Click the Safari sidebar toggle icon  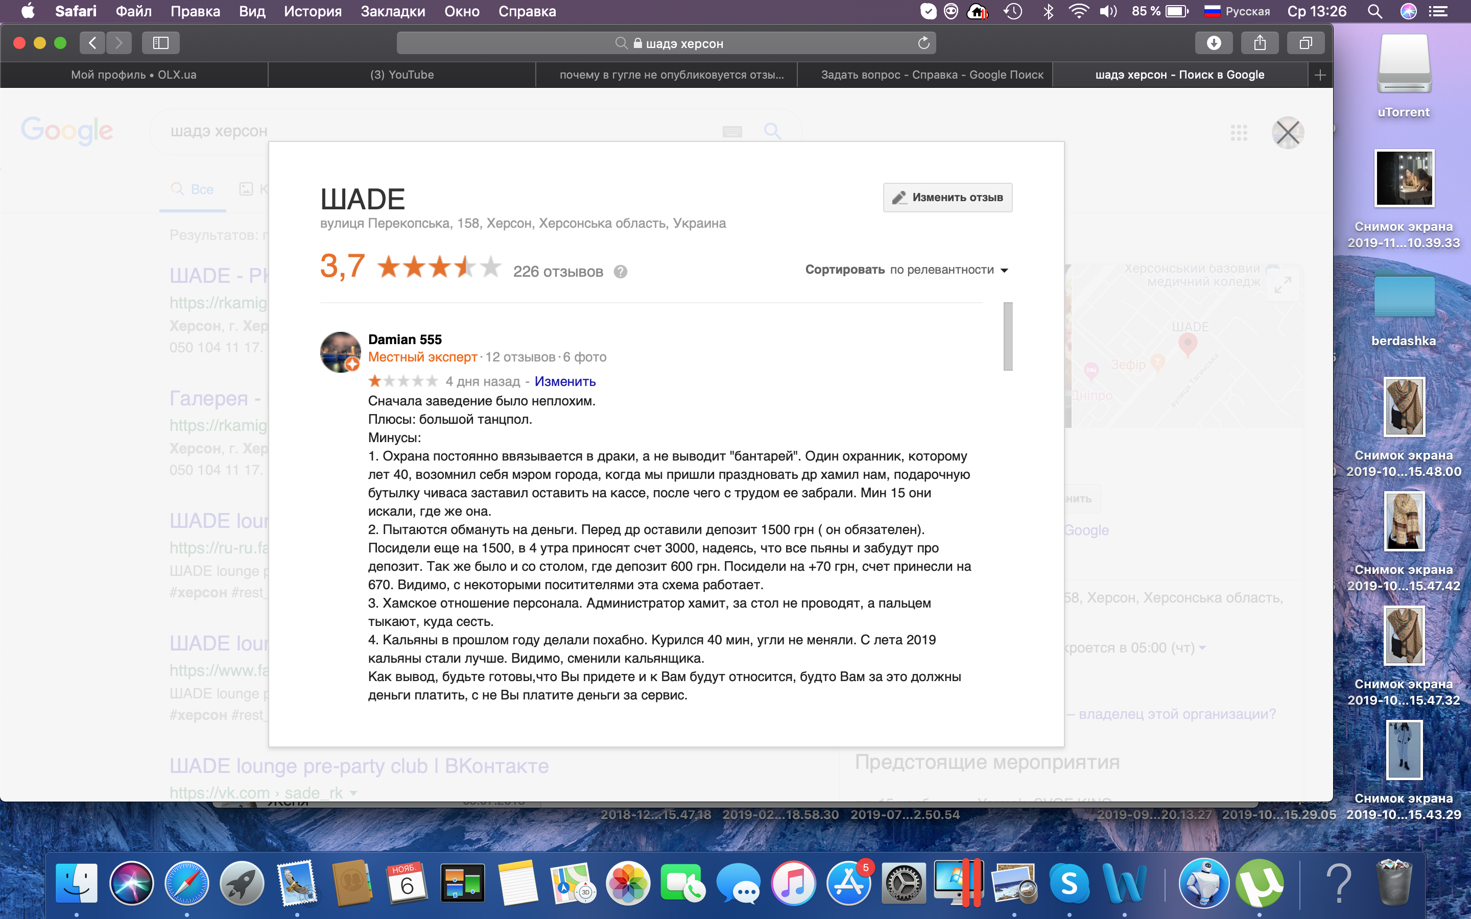(x=160, y=42)
